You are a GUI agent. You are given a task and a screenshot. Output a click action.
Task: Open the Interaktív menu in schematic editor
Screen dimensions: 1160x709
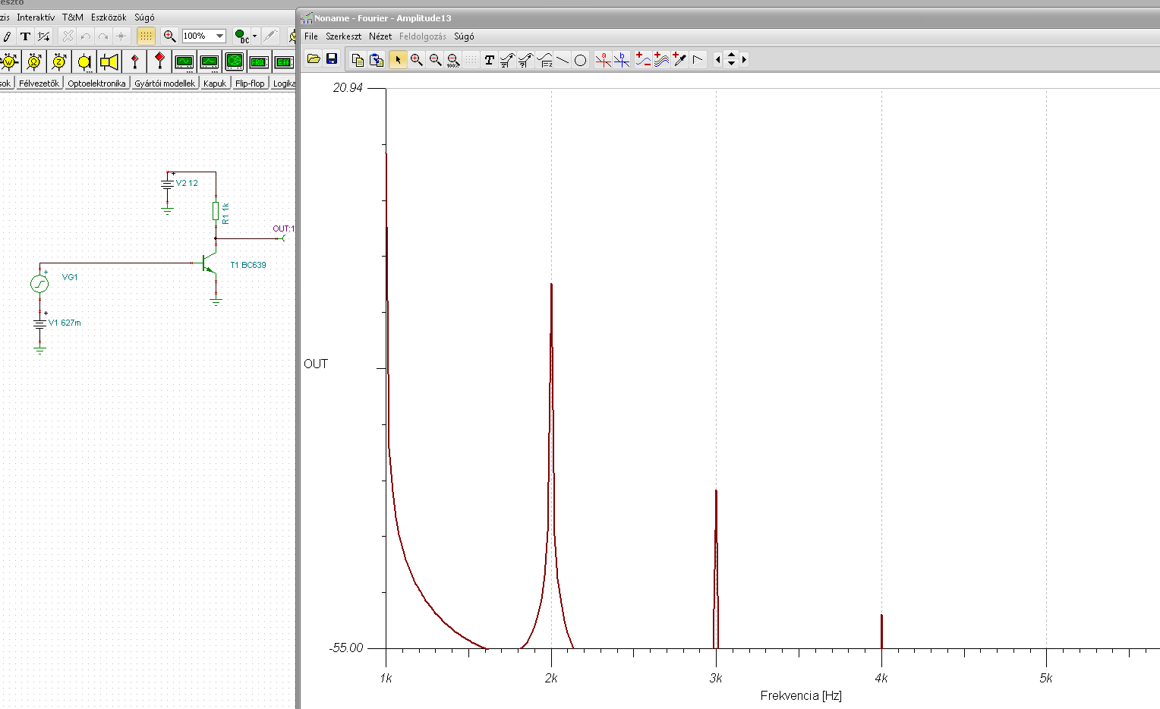(36, 17)
